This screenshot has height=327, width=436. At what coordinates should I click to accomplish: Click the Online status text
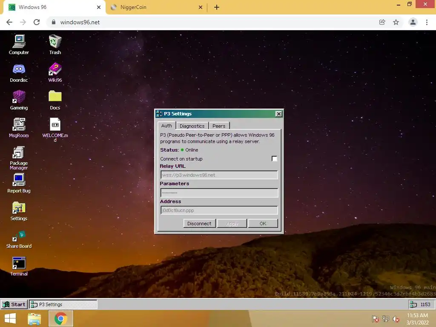192,150
